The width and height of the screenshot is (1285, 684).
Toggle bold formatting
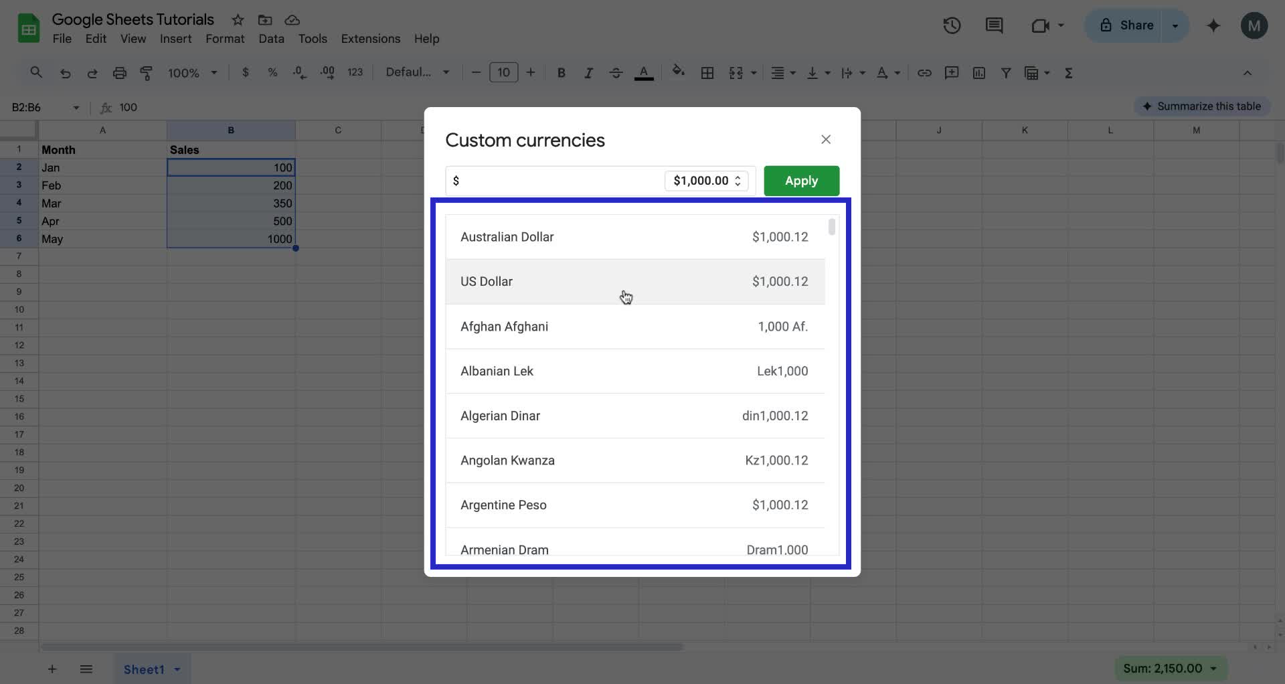click(562, 72)
